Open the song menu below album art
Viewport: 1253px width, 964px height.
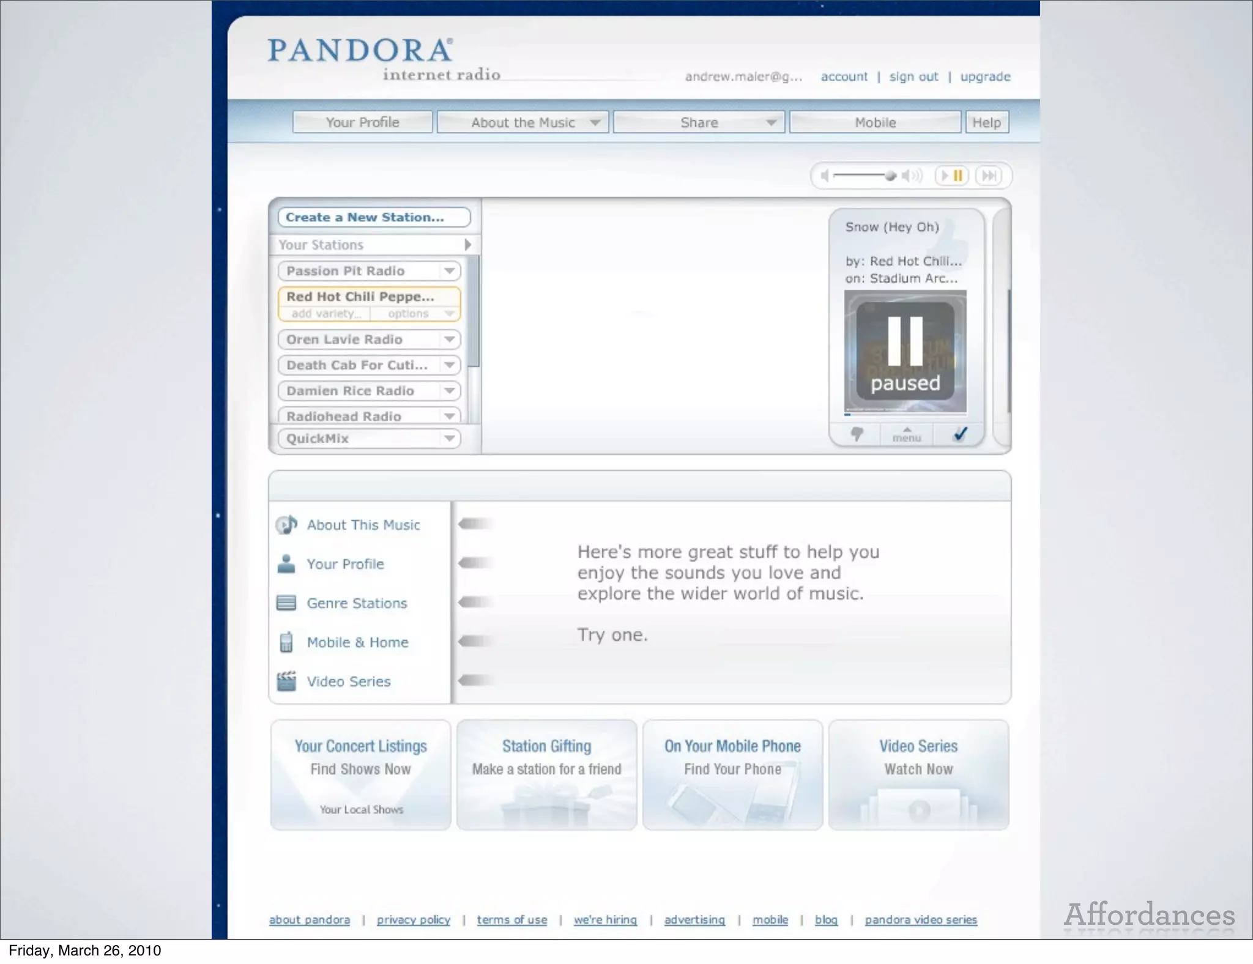[907, 435]
